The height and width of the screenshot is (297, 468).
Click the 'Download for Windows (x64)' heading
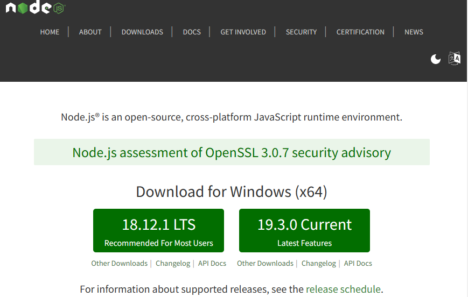pos(232,192)
